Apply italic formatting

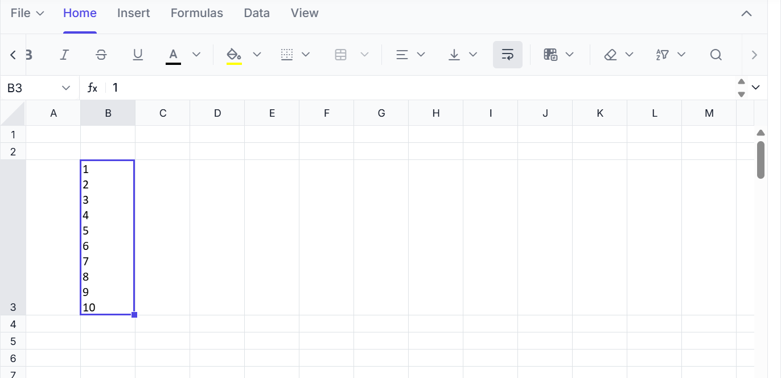click(x=64, y=55)
